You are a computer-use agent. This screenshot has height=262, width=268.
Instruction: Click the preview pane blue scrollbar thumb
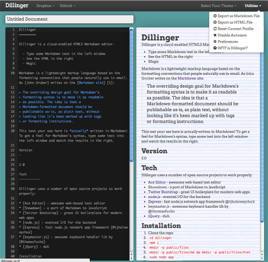(x=262, y=137)
